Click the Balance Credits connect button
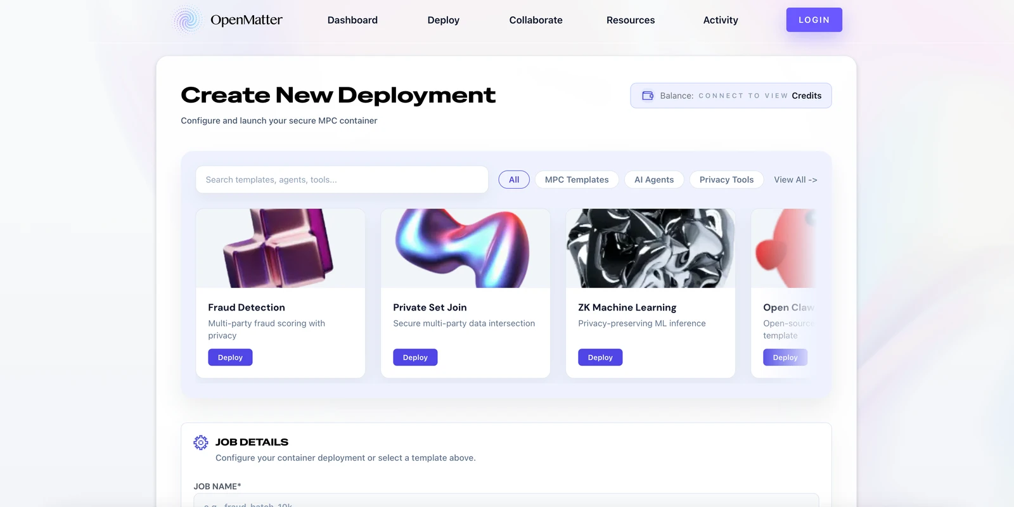 click(731, 96)
